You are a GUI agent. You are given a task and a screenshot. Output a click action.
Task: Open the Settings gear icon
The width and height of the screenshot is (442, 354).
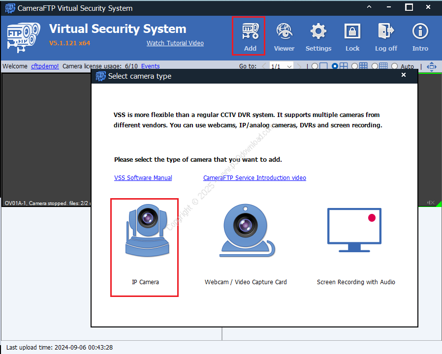click(x=318, y=35)
